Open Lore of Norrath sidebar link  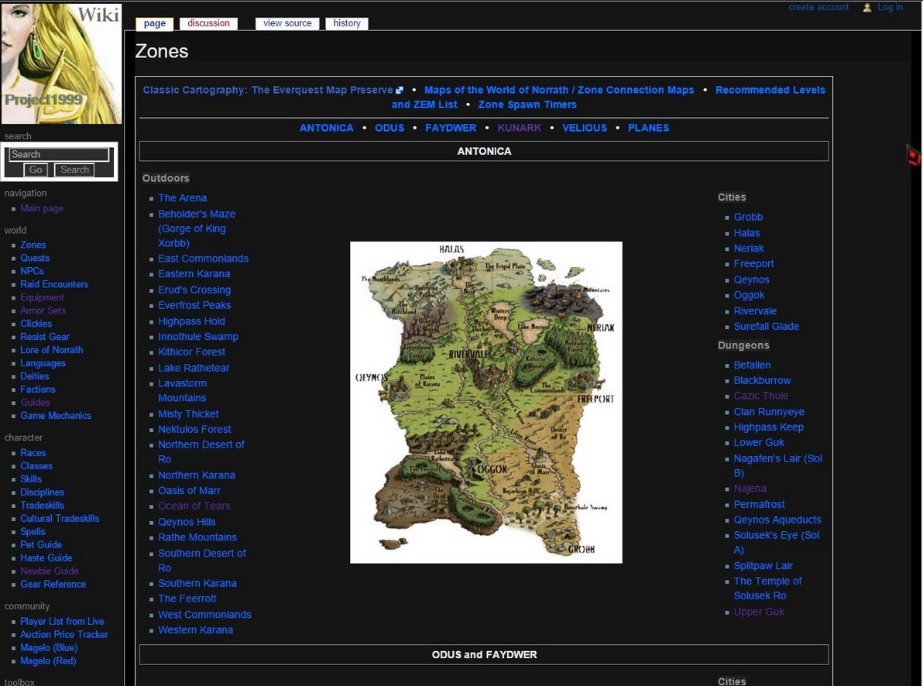point(52,350)
